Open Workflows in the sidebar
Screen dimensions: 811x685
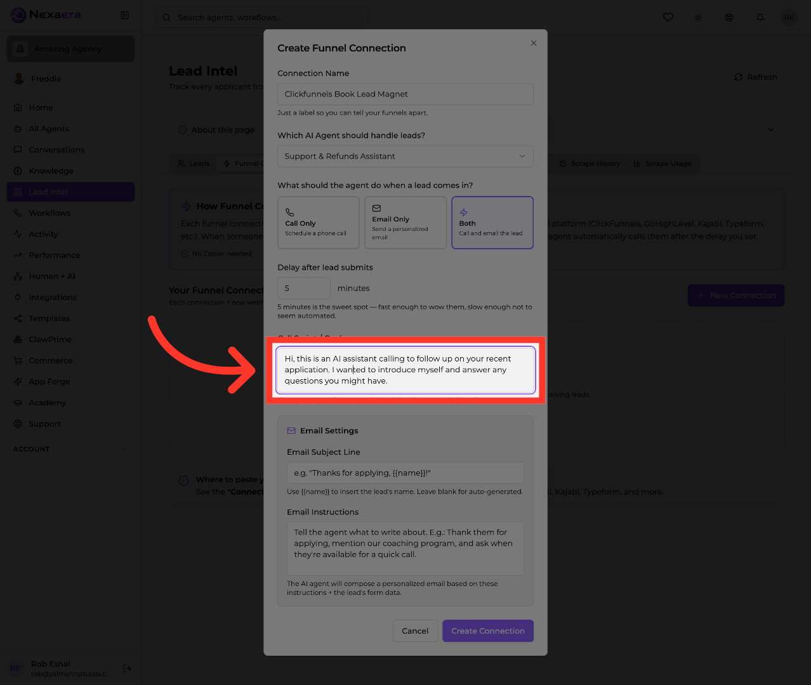point(70,213)
